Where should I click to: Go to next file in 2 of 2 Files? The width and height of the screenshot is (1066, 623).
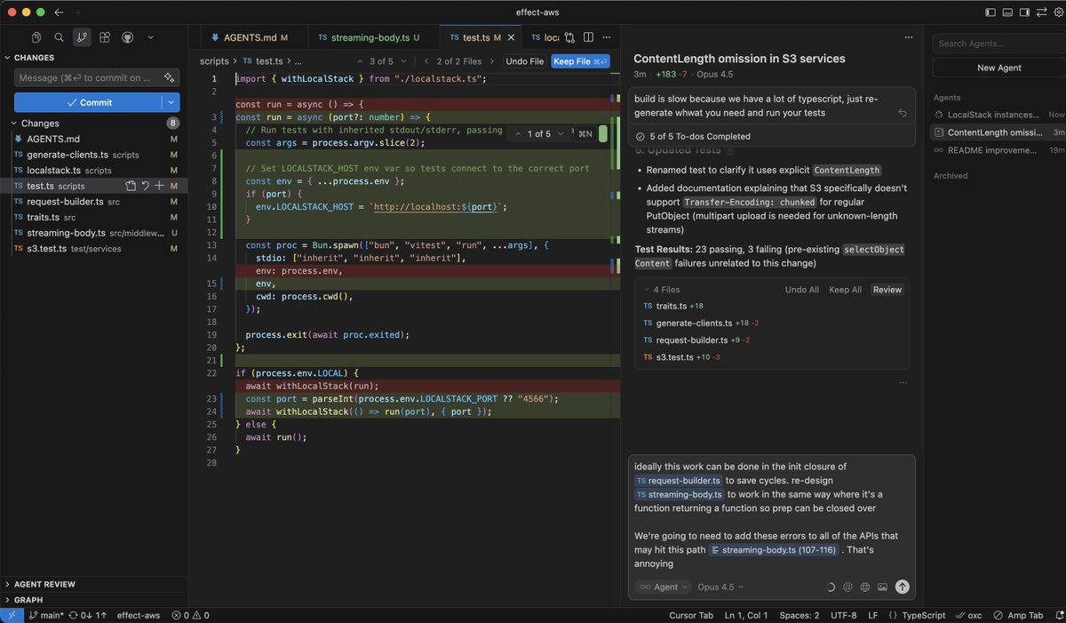tap(491, 61)
